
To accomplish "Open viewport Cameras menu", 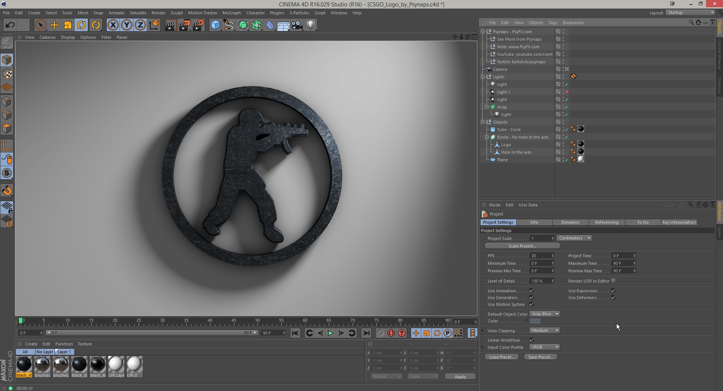I will point(48,37).
